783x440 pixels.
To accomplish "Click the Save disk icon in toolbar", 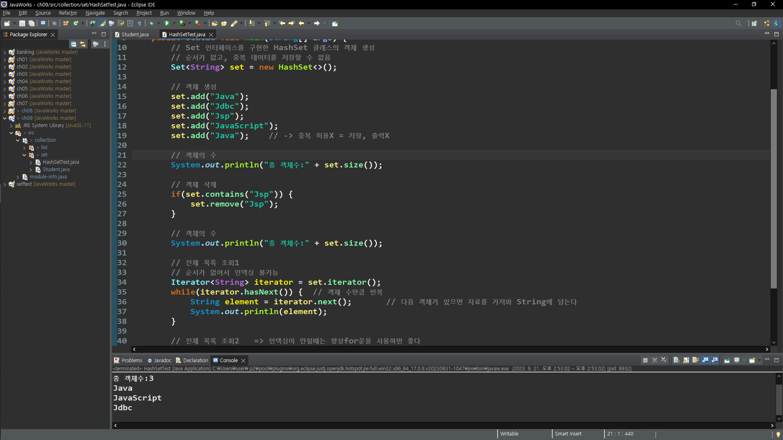I will point(22,23).
